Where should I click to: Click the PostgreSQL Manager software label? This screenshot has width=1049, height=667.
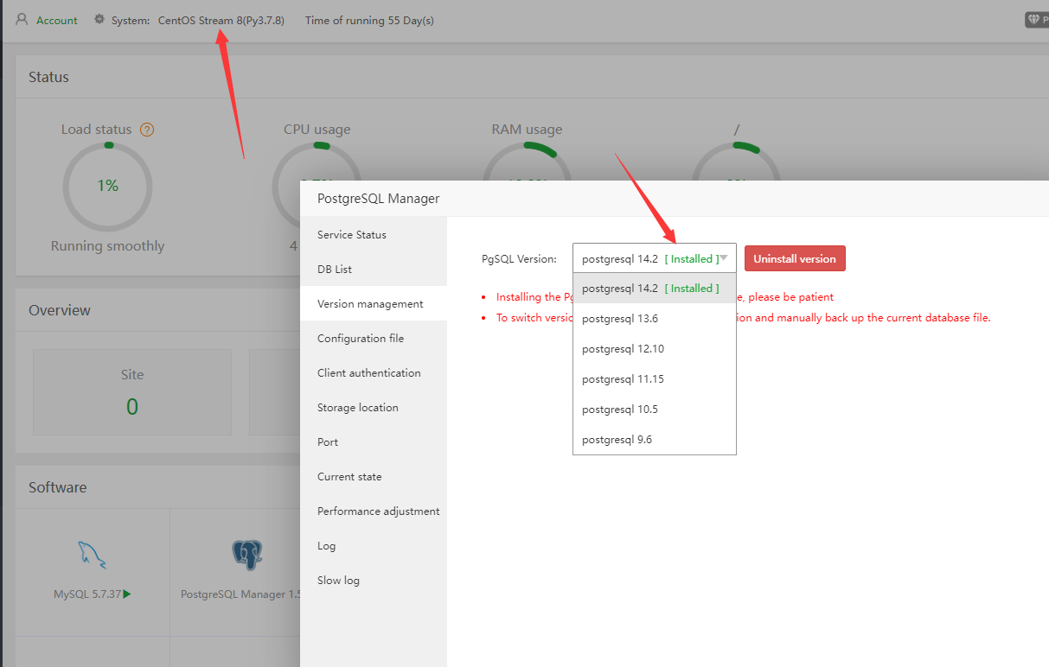pos(240,594)
